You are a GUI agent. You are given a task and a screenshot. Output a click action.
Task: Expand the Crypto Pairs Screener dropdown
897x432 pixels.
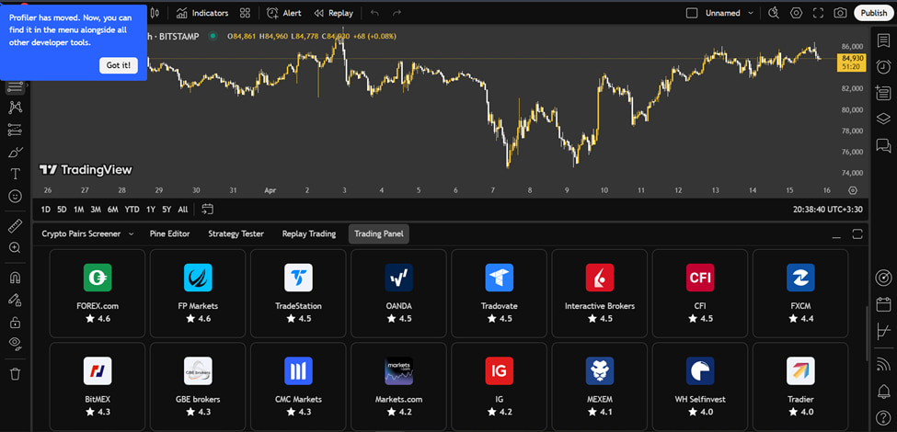[131, 234]
